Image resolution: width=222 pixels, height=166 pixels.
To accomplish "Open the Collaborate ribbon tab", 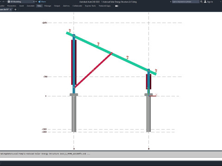I will (x=77, y=6).
